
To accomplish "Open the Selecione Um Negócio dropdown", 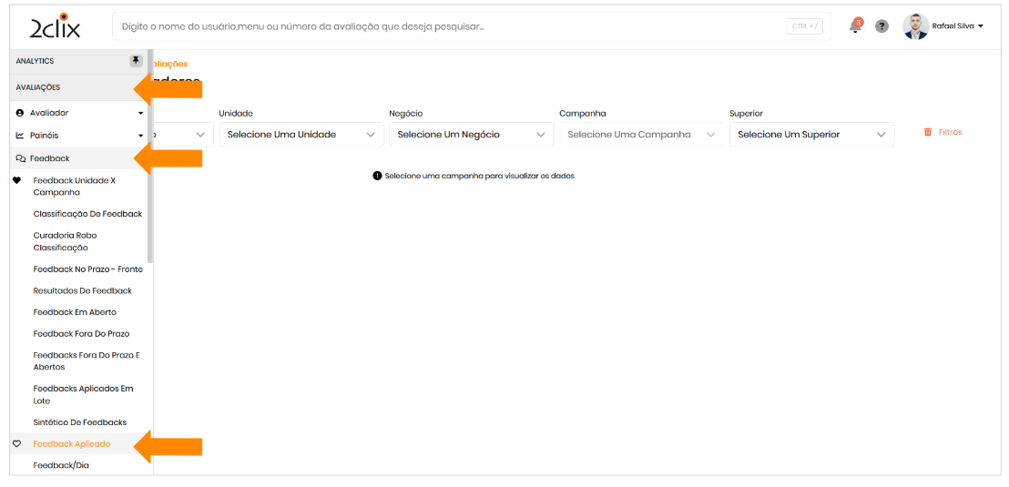I will [x=470, y=135].
